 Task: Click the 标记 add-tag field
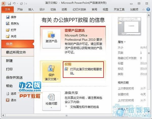(x=144, y=69)
